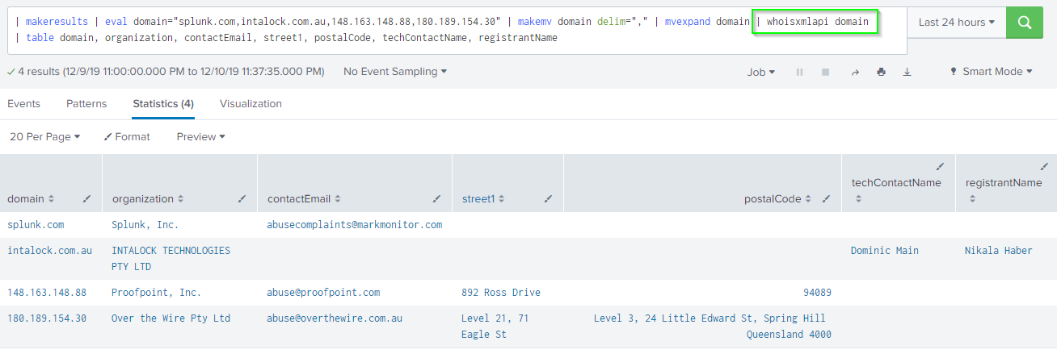This screenshot has height=358, width=1057.
Task: Open the Format options
Action: (x=127, y=137)
